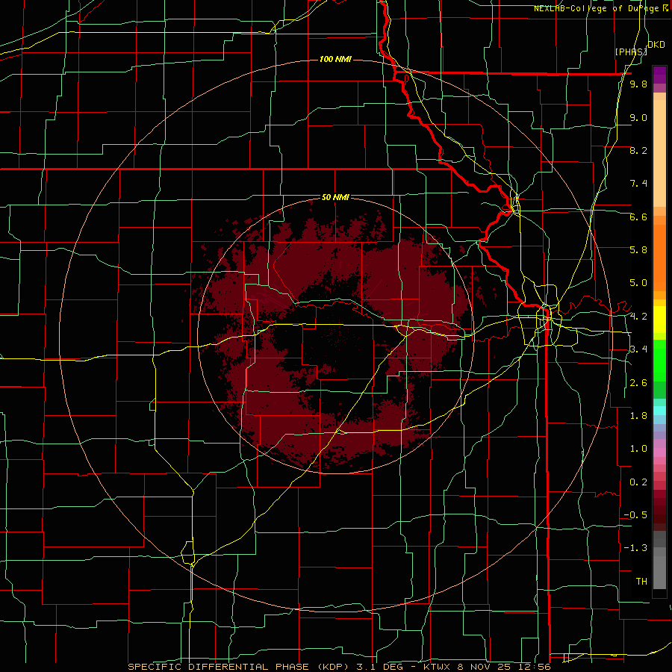Click the 1.0 value on the color scale

(638, 449)
